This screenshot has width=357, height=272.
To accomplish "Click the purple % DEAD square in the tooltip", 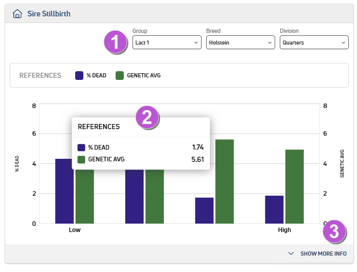I will [x=81, y=148].
